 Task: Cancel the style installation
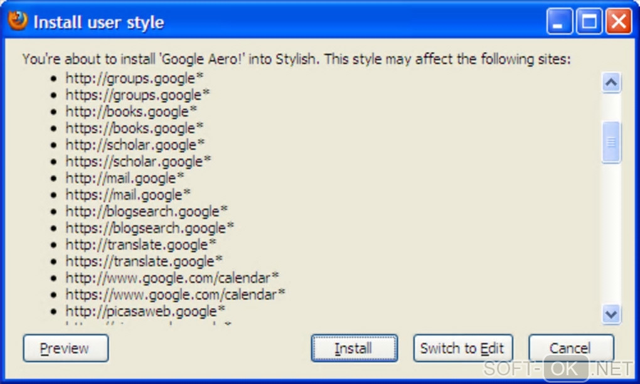pos(570,348)
